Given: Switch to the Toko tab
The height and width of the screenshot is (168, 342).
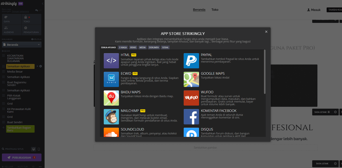Looking at the screenshot, I should (215, 9).
